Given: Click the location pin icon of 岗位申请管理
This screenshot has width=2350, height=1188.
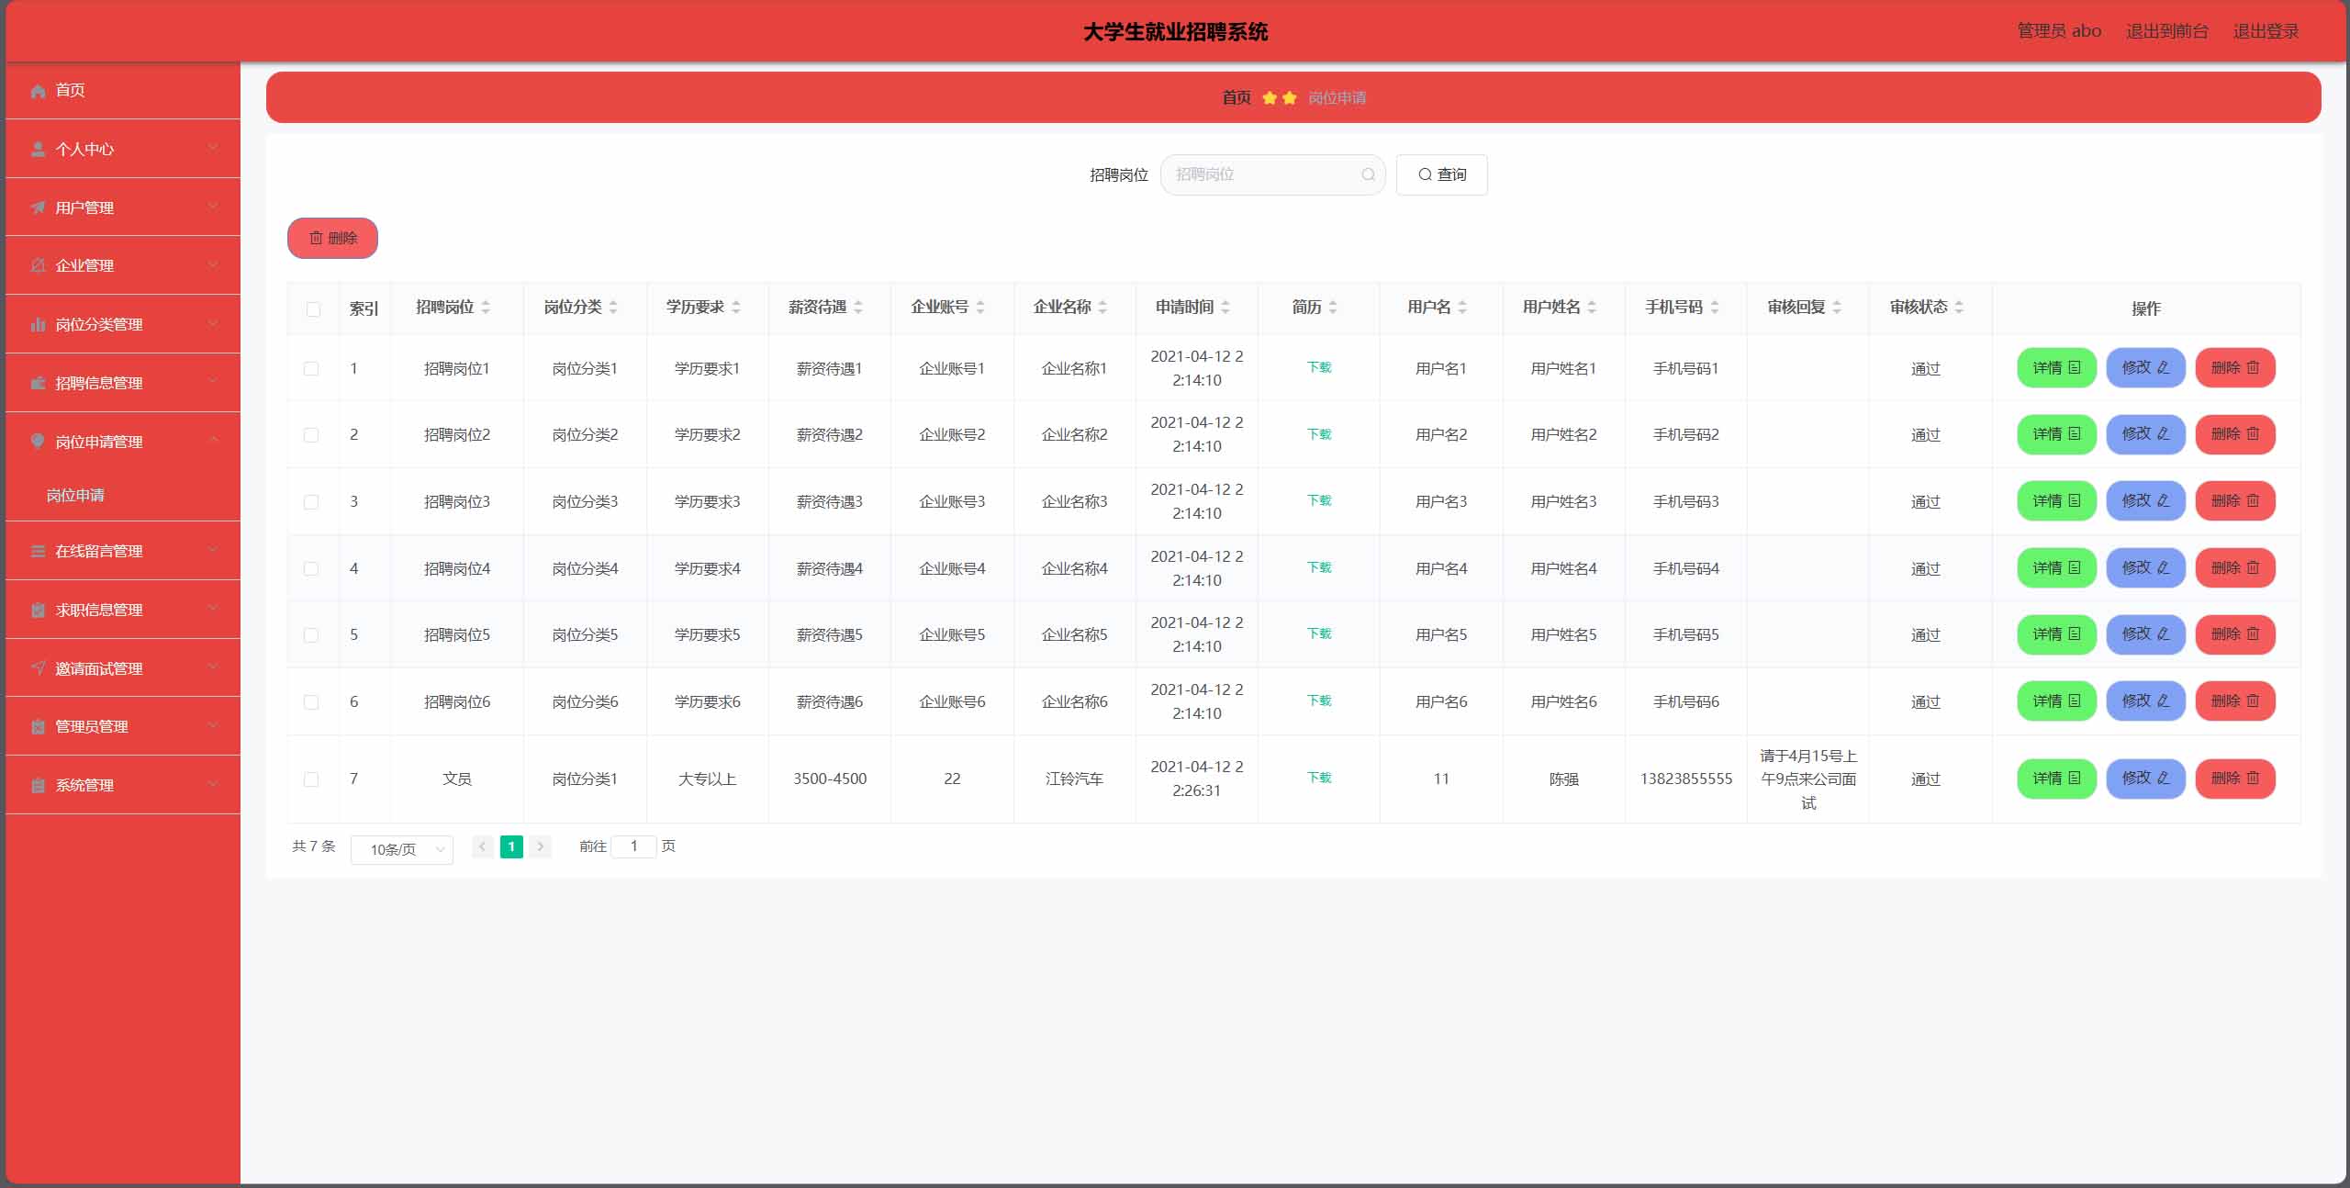Looking at the screenshot, I should [38, 441].
